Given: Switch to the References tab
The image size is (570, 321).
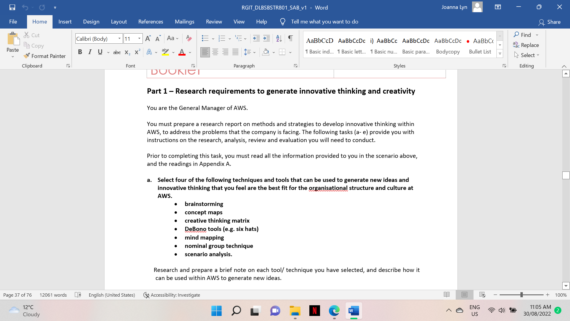Looking at the screenshot, I should [151, 22].
